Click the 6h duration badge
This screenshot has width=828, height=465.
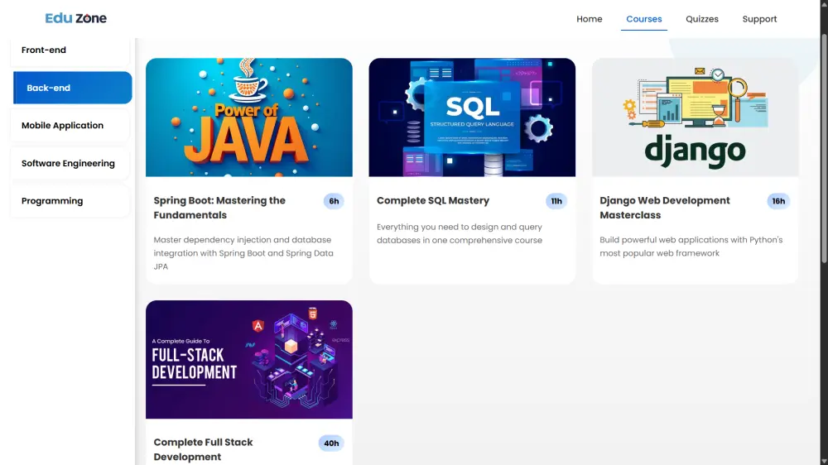click(x=334, y=201)
